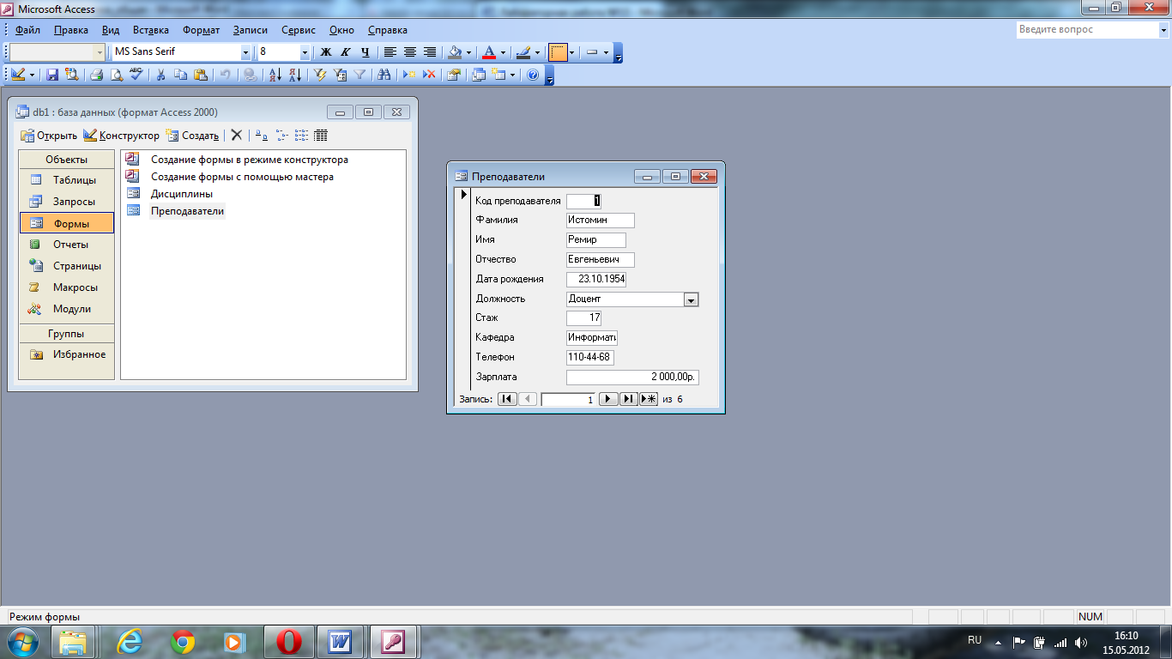Expand the fill color dropdown arrow

pyautogui.click(x=469, y=52)
